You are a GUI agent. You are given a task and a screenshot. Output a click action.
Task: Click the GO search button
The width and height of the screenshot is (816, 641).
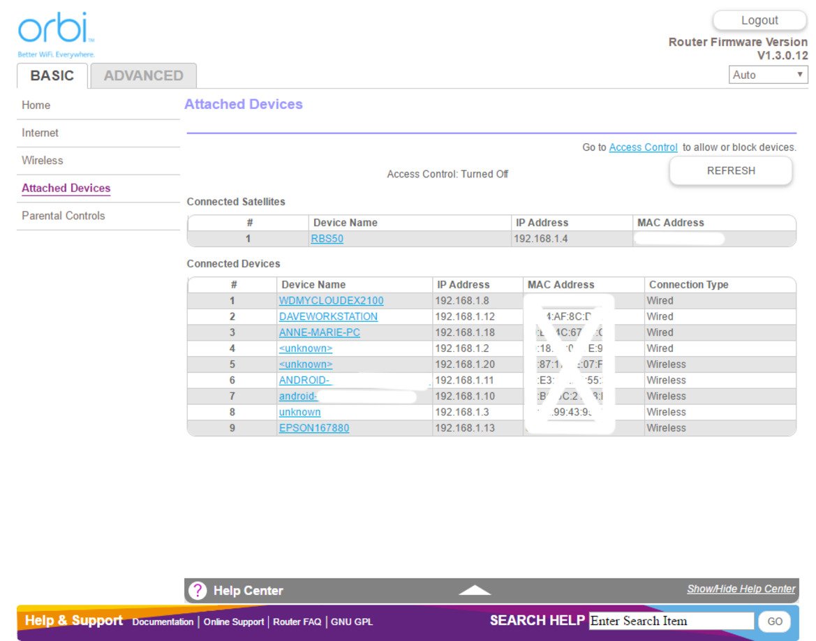pyautogui.click(x=774, y=621)
